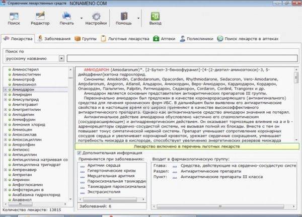Toggle Дополнительная информация checkbox

click(x=78, y=153)
